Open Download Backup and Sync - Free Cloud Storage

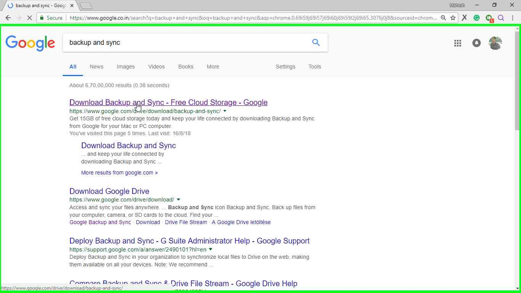(169, 103)
